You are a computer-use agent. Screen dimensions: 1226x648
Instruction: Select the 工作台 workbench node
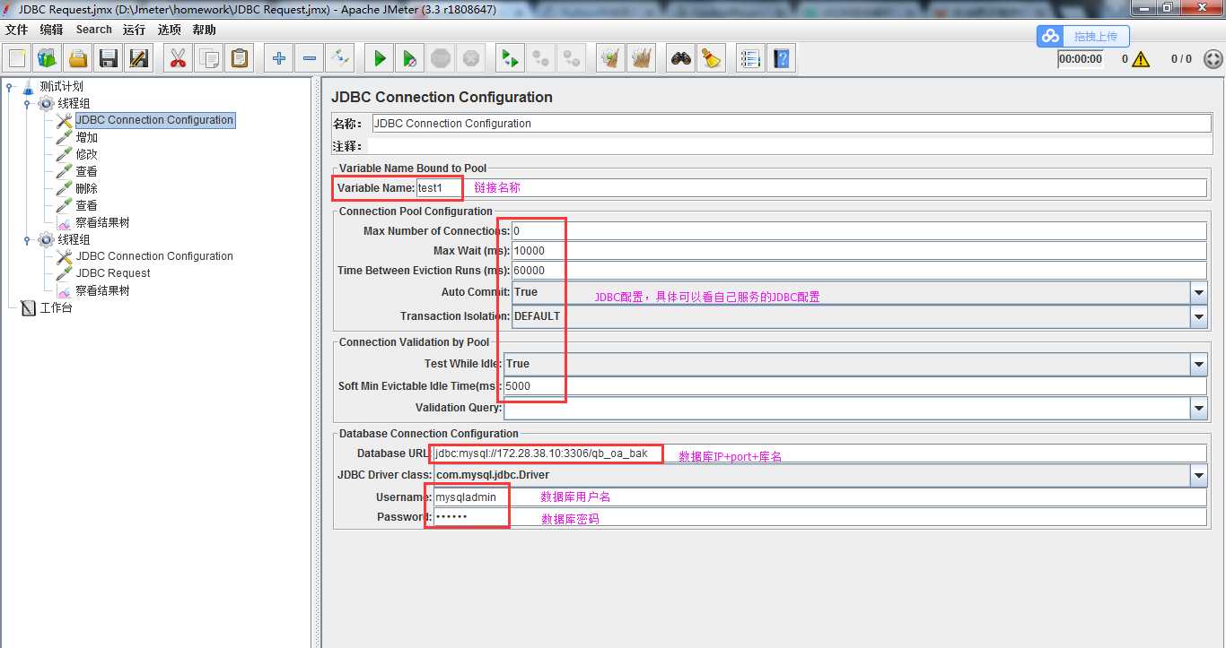click(56, 308)
